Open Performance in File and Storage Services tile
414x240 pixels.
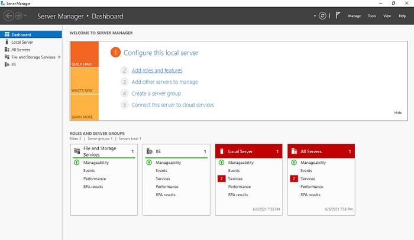[95, 179]
